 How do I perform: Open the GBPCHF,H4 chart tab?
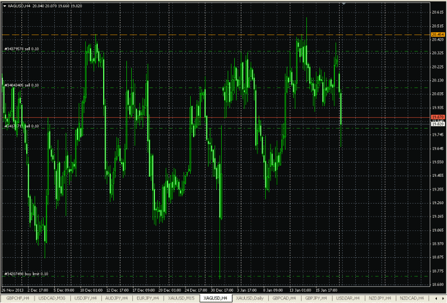pos(18,298)
